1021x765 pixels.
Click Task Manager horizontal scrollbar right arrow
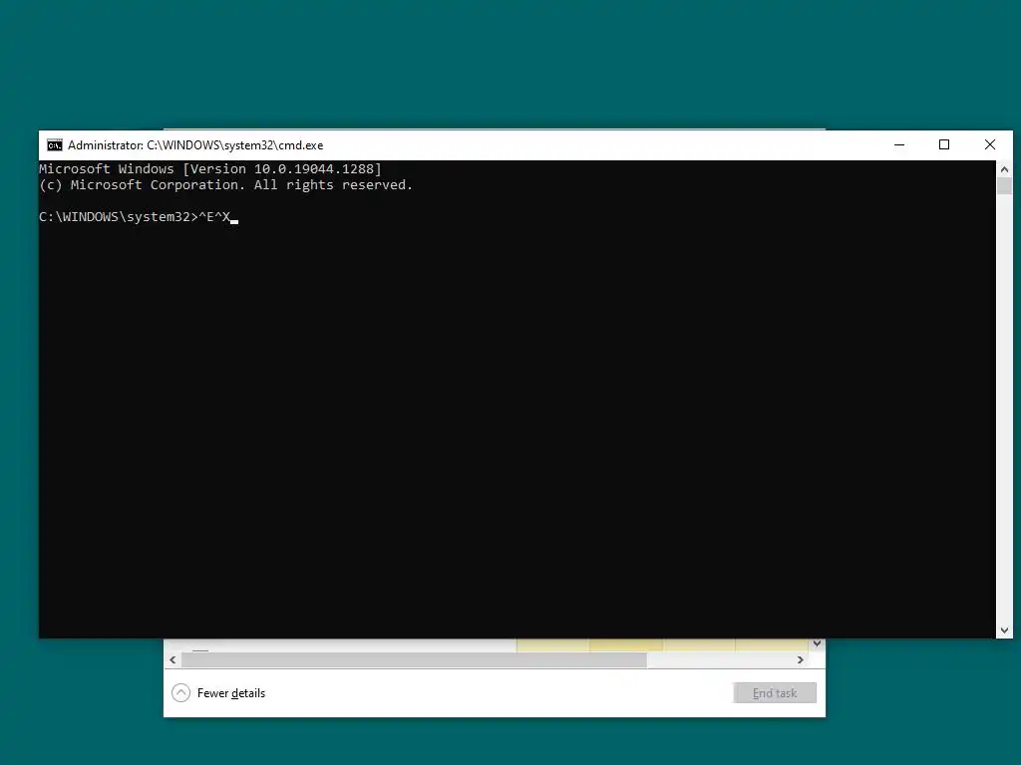tap(801, 659)
